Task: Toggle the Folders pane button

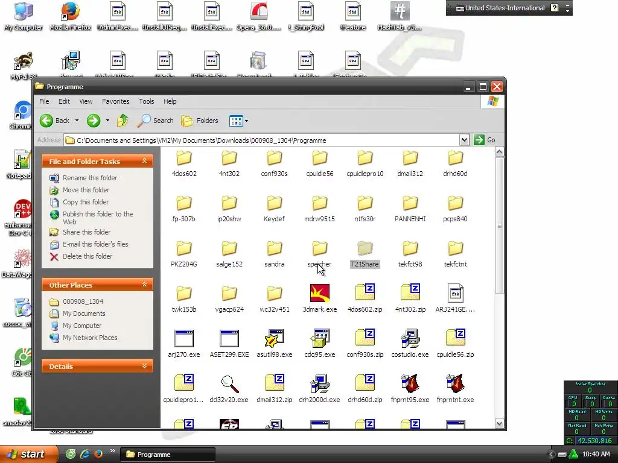Action: [x=200, y=121]
